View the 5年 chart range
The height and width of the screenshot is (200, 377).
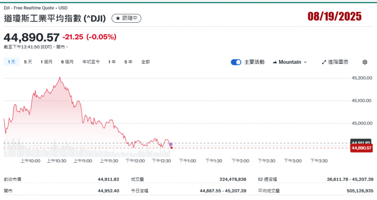(128, 62)
